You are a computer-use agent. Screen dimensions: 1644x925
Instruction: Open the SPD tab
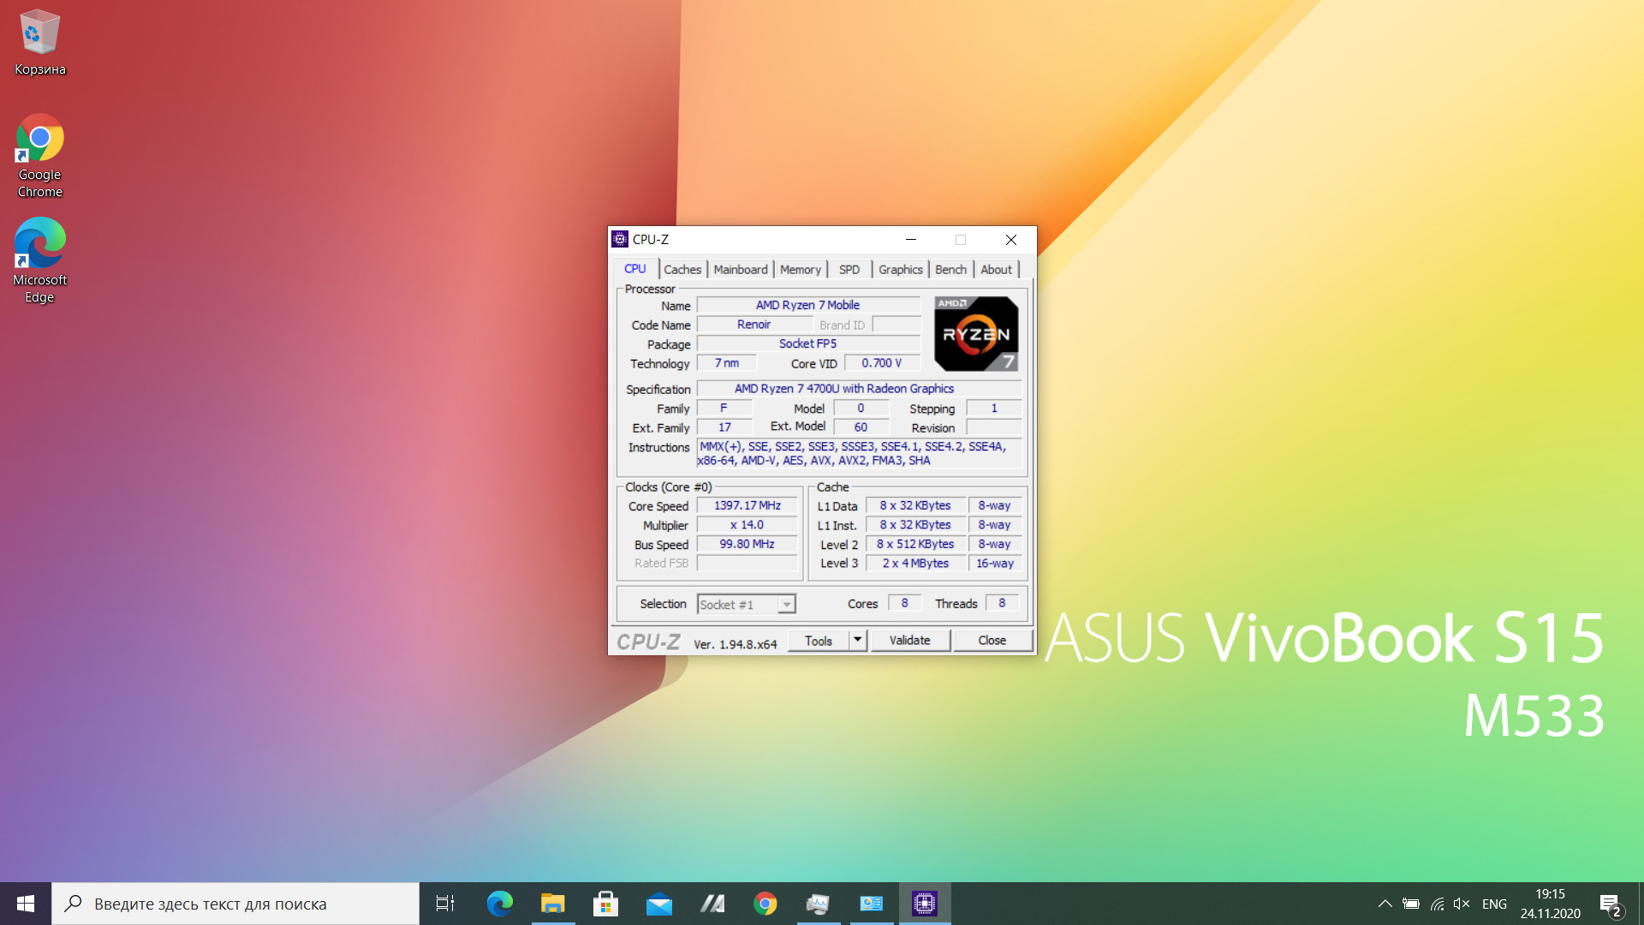pyautogui.click(x=849, y=269)
